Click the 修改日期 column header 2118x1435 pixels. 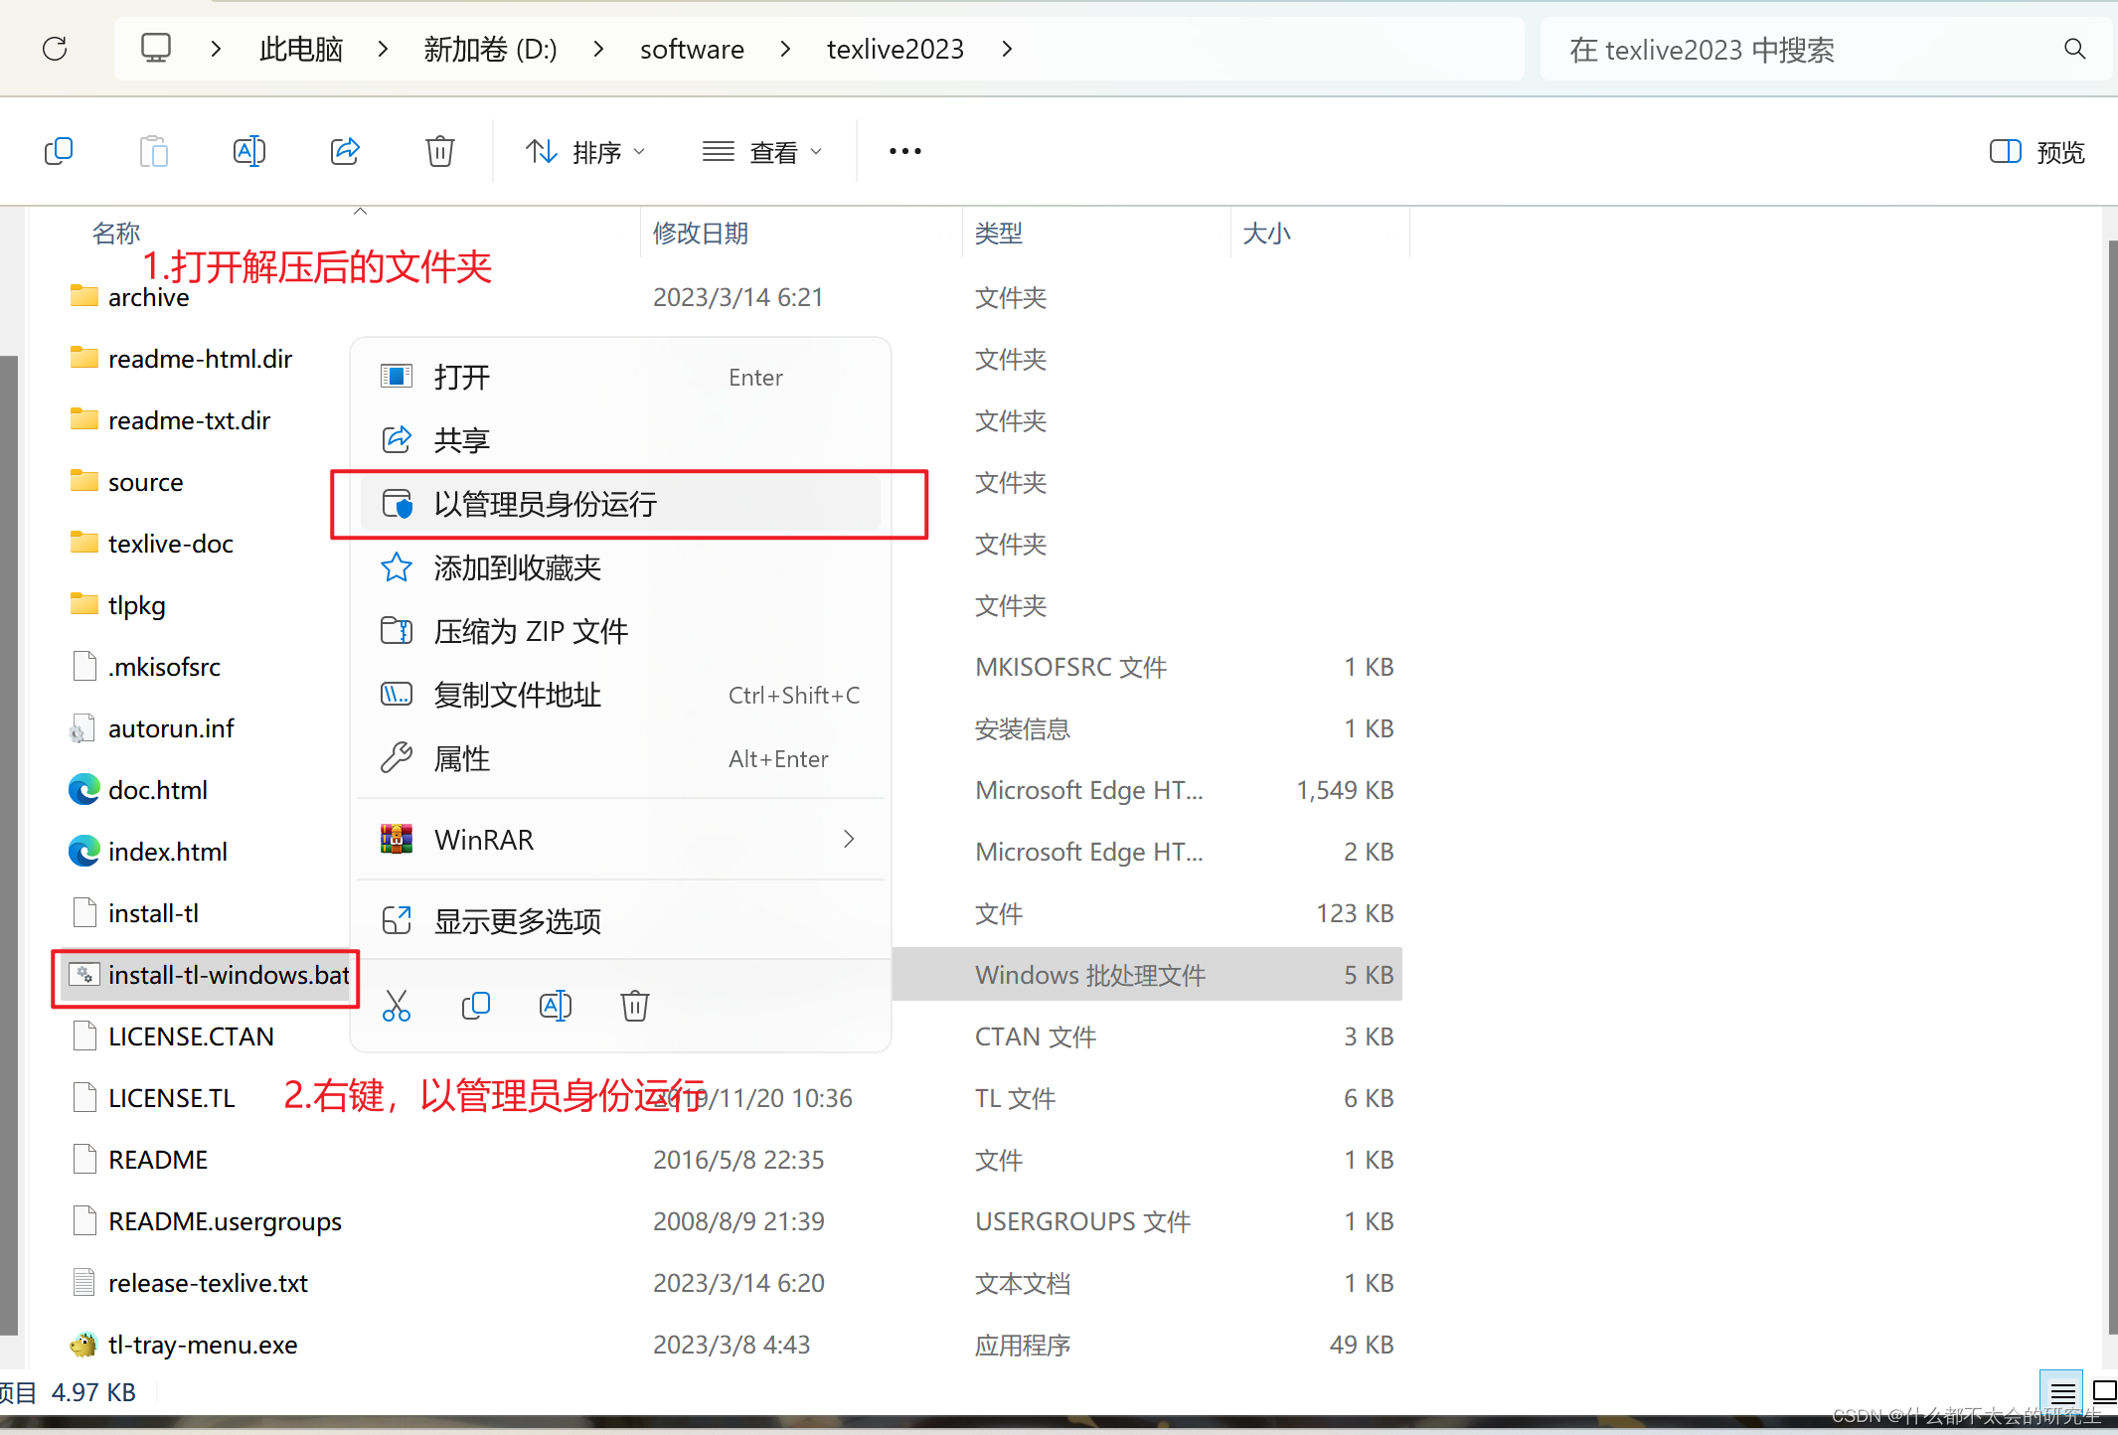(x=700, y=234)
